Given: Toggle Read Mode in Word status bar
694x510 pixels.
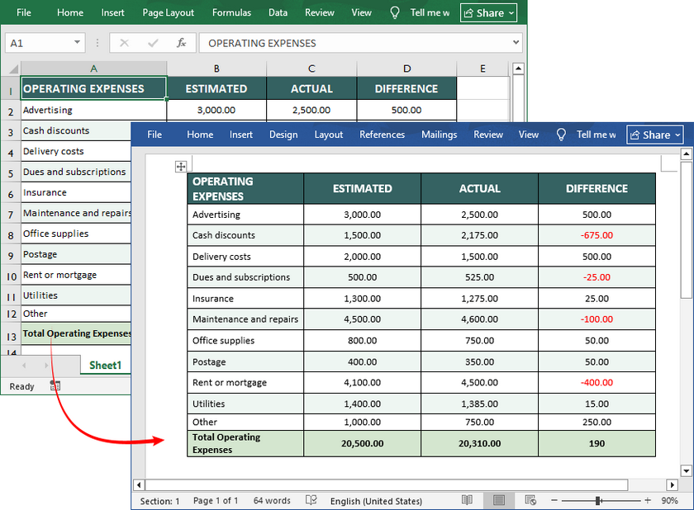Looking at the screenshot, I should pos(467,500).
